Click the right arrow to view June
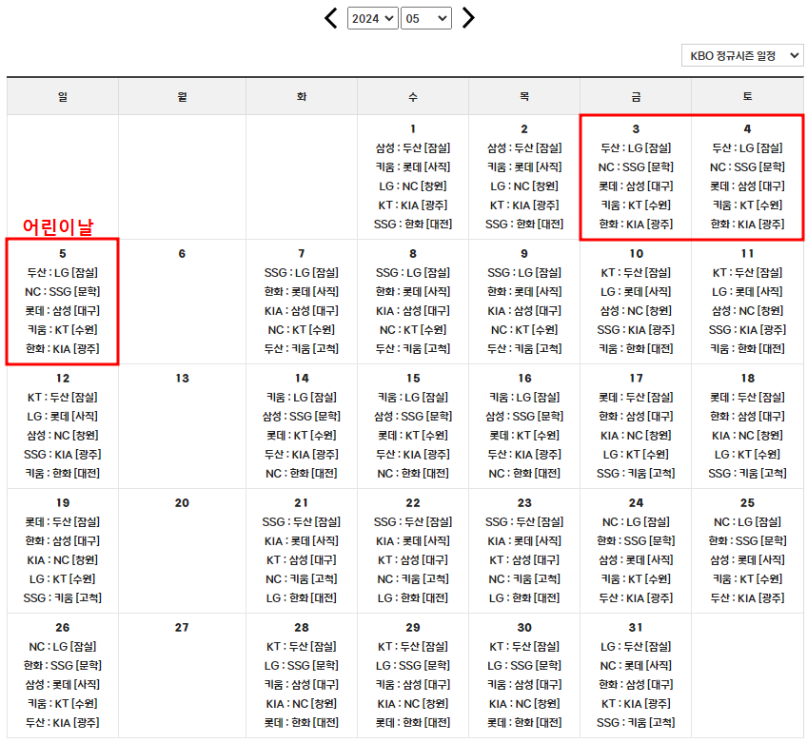Image resolution: width=807 pixels, height=743 pixels. pos(467,17)
